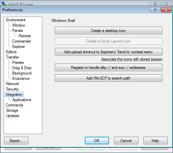The width and height of the screenshot is (173, 153).
Task: Select Environment in the preferences tree
Action: click(x=16, y=20)
